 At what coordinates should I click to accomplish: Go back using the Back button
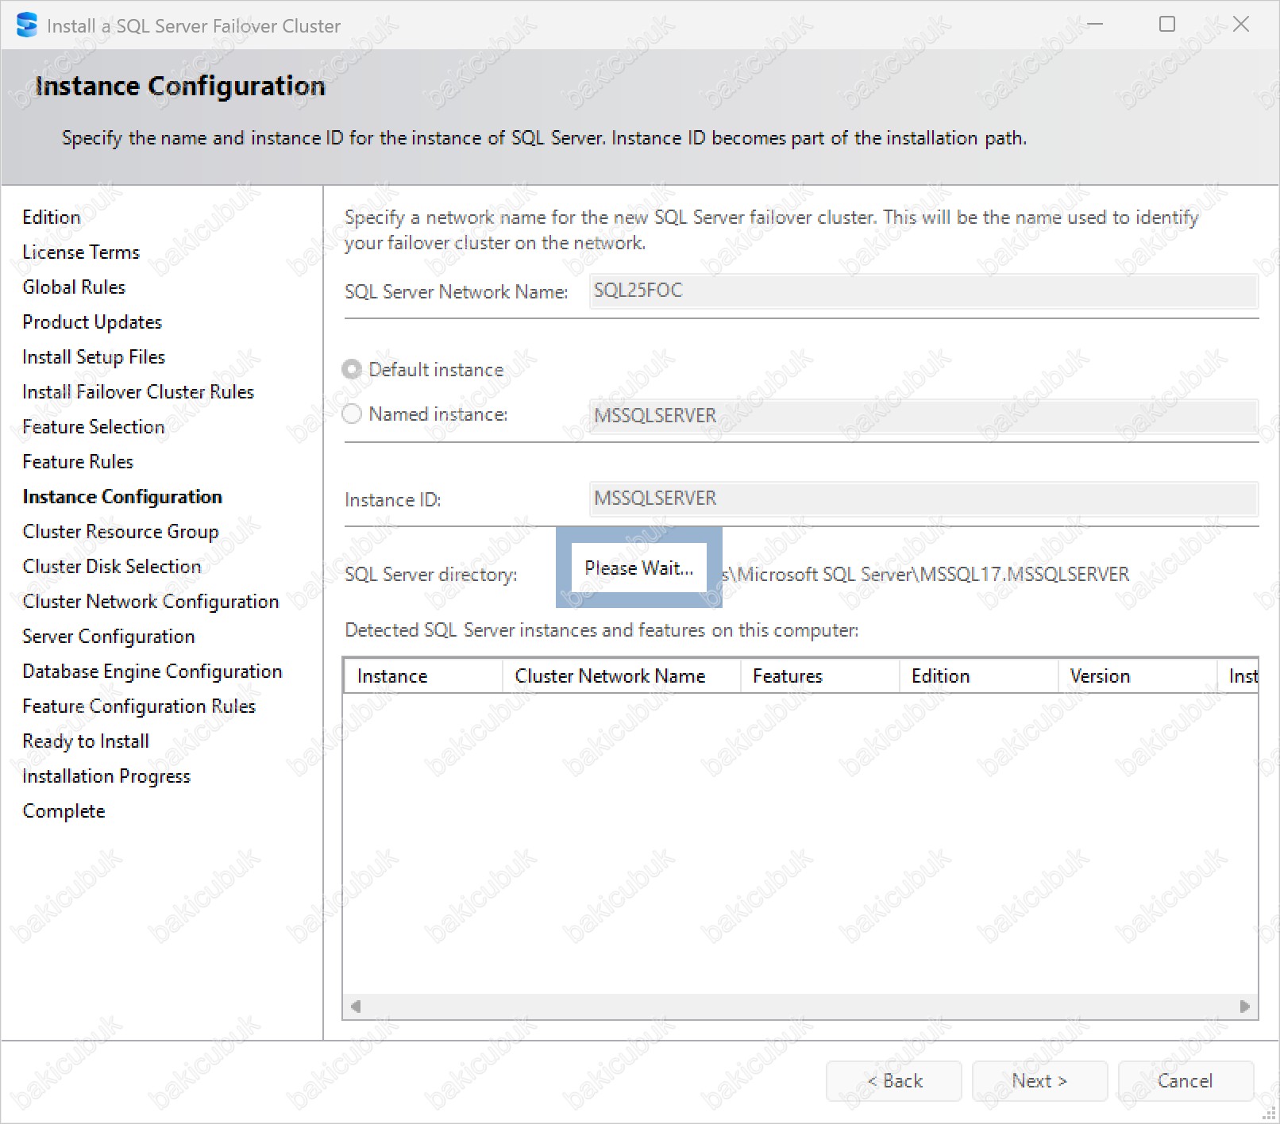[893, 1081]
